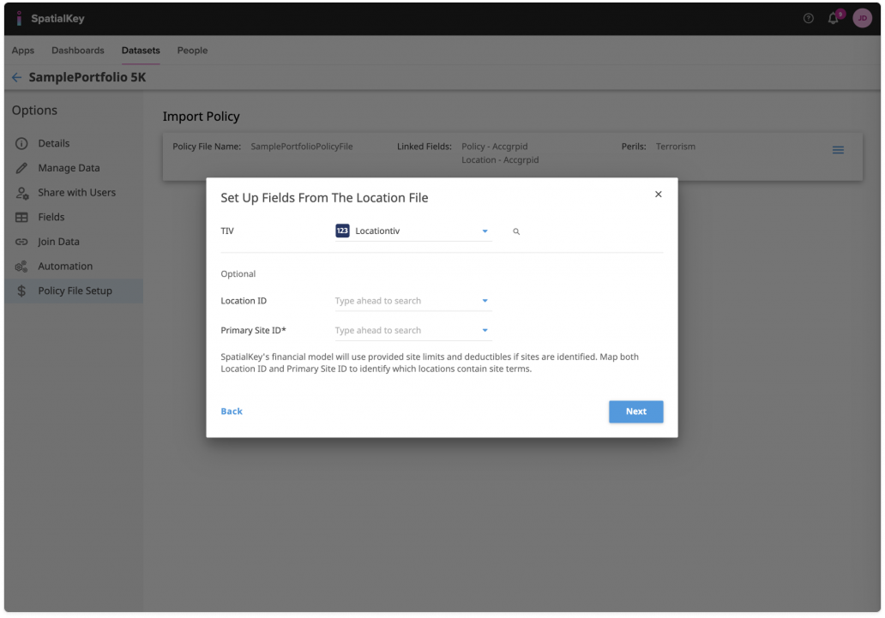Click the back arrow beside SamplePortfolio 5K

point(16,77)
